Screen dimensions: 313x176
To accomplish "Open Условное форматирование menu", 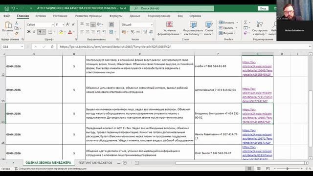I will tap(170, 28).
